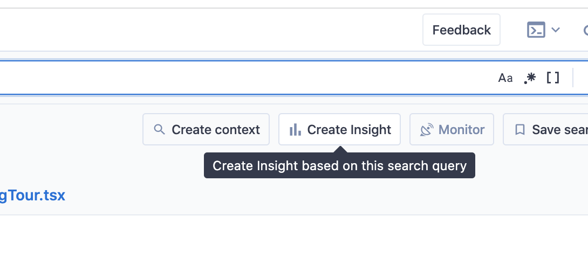Click the Monitor label text

461,130
